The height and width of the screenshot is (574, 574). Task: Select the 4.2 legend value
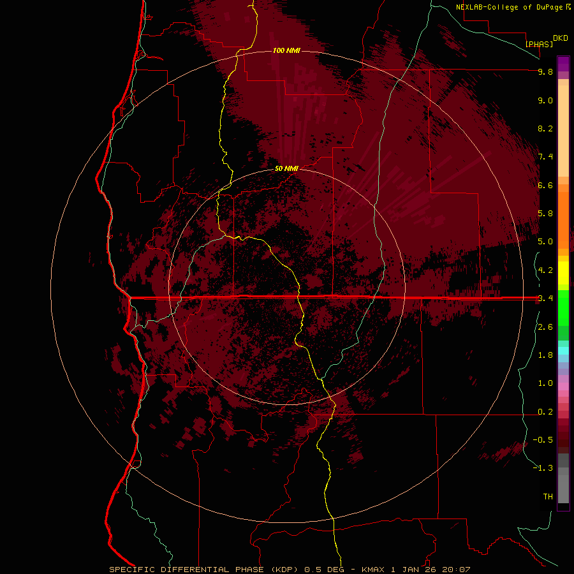[545, 270]
